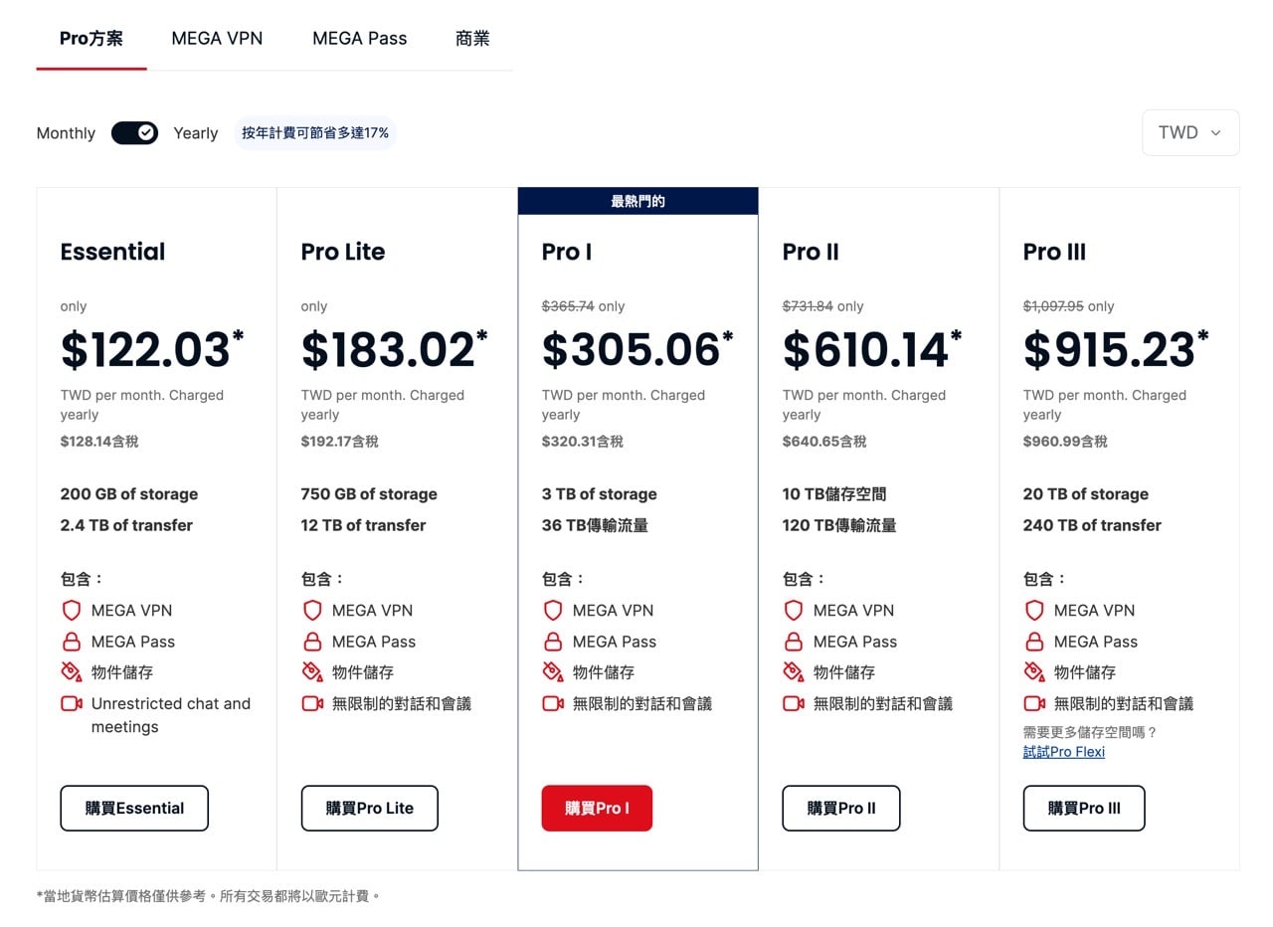
Task: Click the $320.31含稅 tax-inclusive price
Action: [582, 442]
